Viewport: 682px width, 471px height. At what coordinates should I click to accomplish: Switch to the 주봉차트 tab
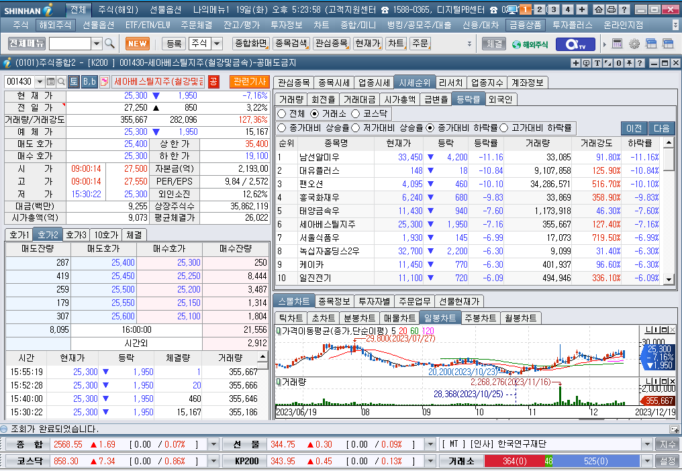(481, 318)
